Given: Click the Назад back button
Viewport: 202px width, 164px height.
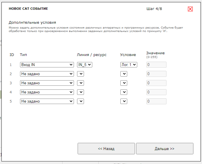Looking at the screenshot, I should point(106,149).
